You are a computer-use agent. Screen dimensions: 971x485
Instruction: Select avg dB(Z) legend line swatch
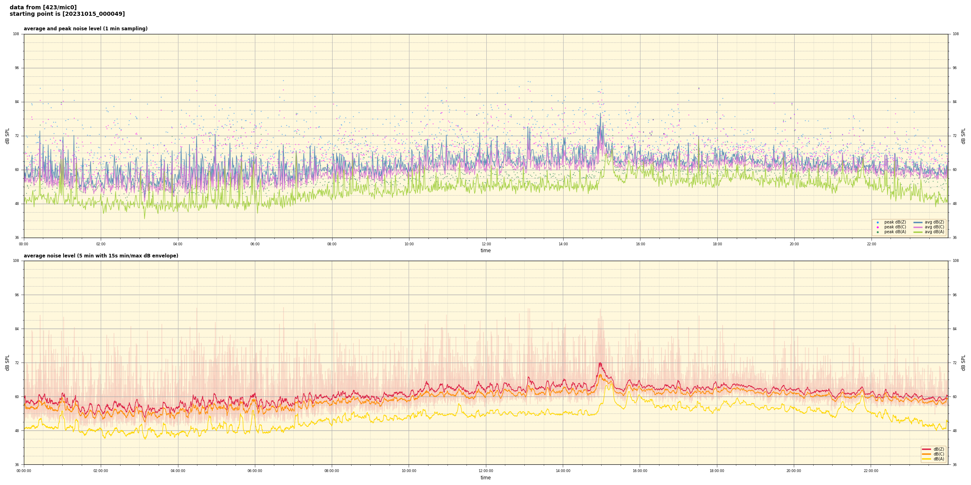[x=918, y=222]
